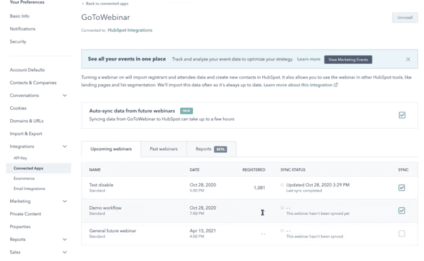Open Domains & URLs settings

click(27, 121)
